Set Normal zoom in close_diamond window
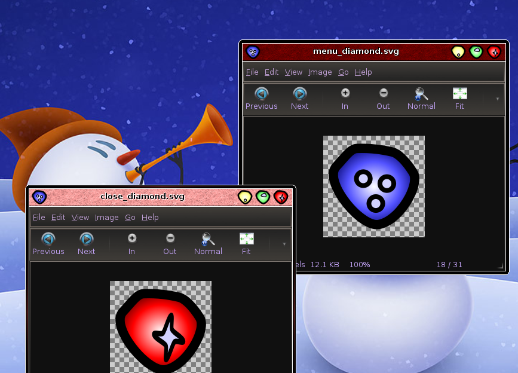Screen dimensions: 518x373 pos(208,244)
